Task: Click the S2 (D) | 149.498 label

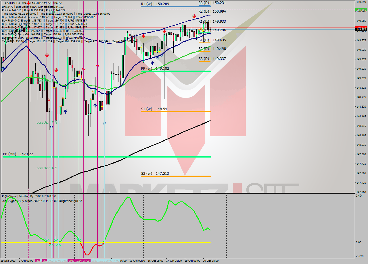Action: point(212,49)
